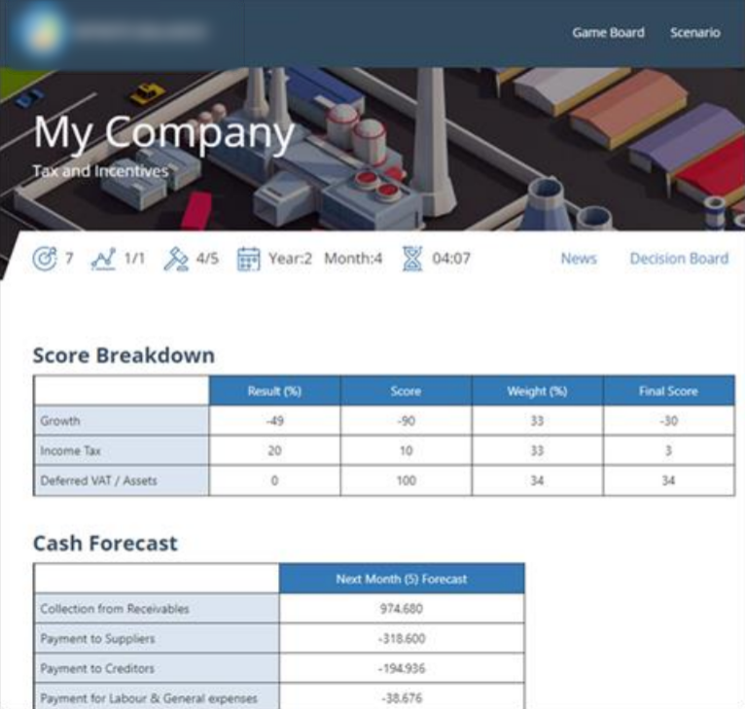Select the Result (%) column header

pos(274,391)
